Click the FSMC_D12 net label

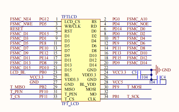[x=137, y=58]
